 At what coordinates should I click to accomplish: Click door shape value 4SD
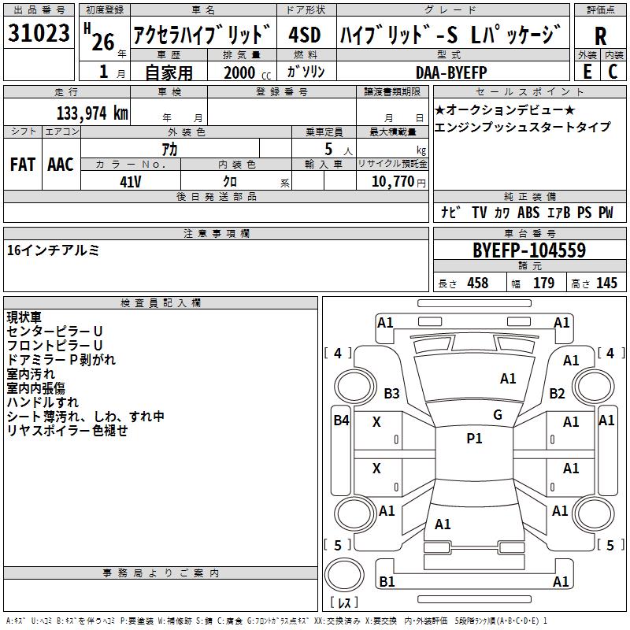click(305, 35)
